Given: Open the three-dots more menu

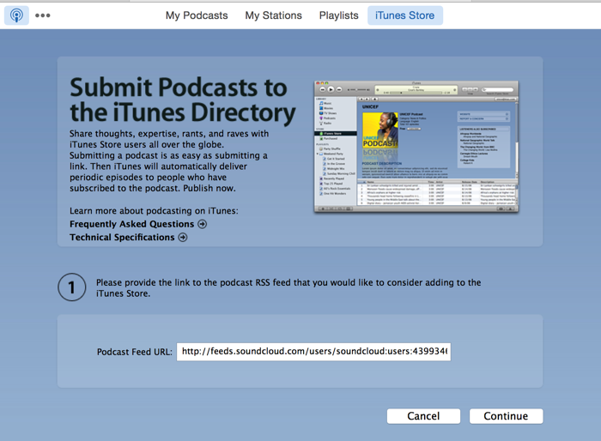Looking at the screenshot, I should click(43, 15).
